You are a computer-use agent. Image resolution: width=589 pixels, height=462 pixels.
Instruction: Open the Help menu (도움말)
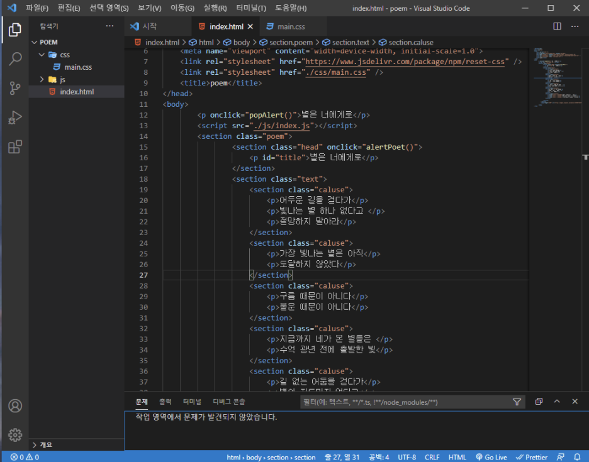(291, 8)
